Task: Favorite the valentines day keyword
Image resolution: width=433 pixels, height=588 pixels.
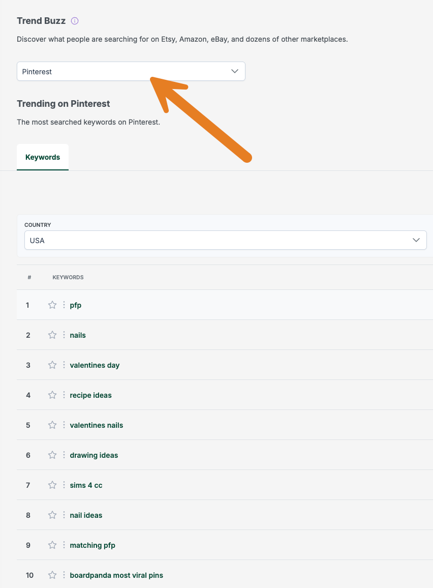Action: pos(52,365)
